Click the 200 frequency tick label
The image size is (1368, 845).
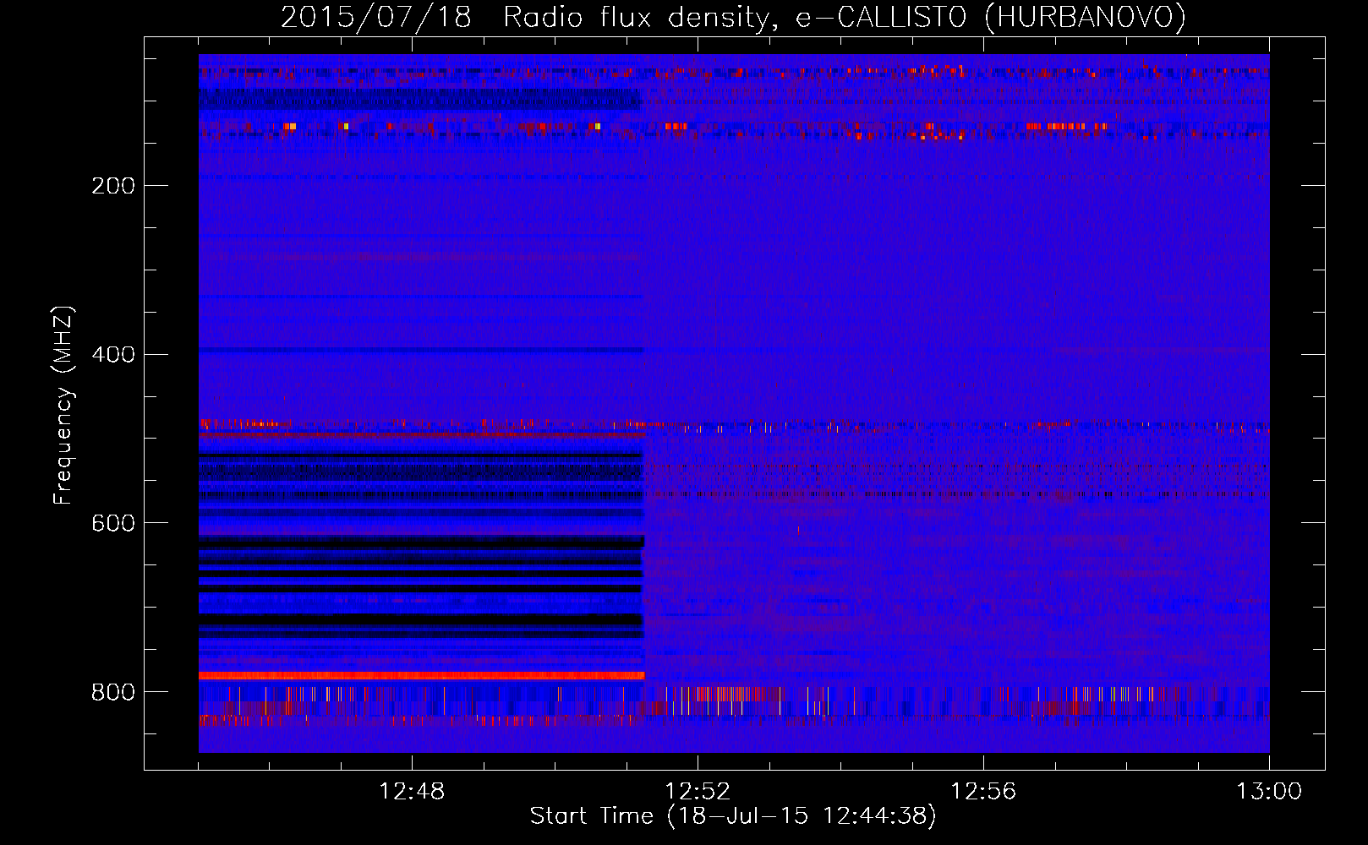tap(113, 186)
